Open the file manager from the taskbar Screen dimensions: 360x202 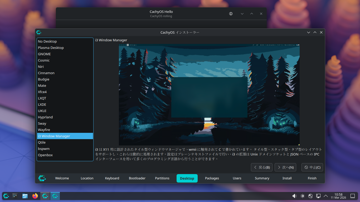click(x=25, y=196)
